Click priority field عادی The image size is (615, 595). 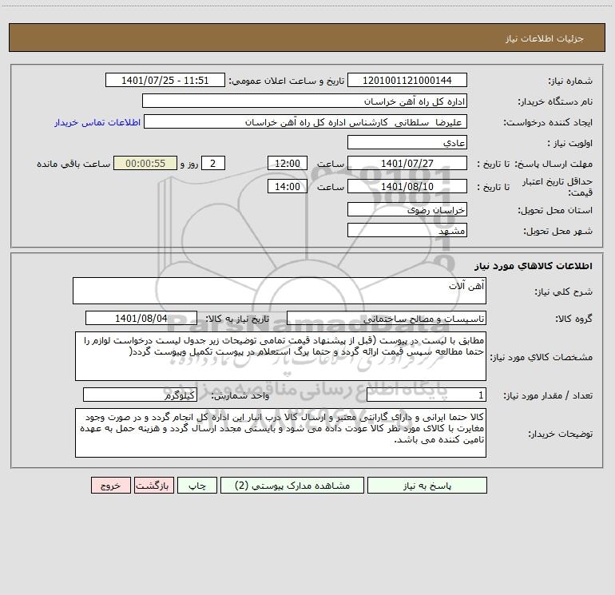pyautogui.click(x=407, y=142)
